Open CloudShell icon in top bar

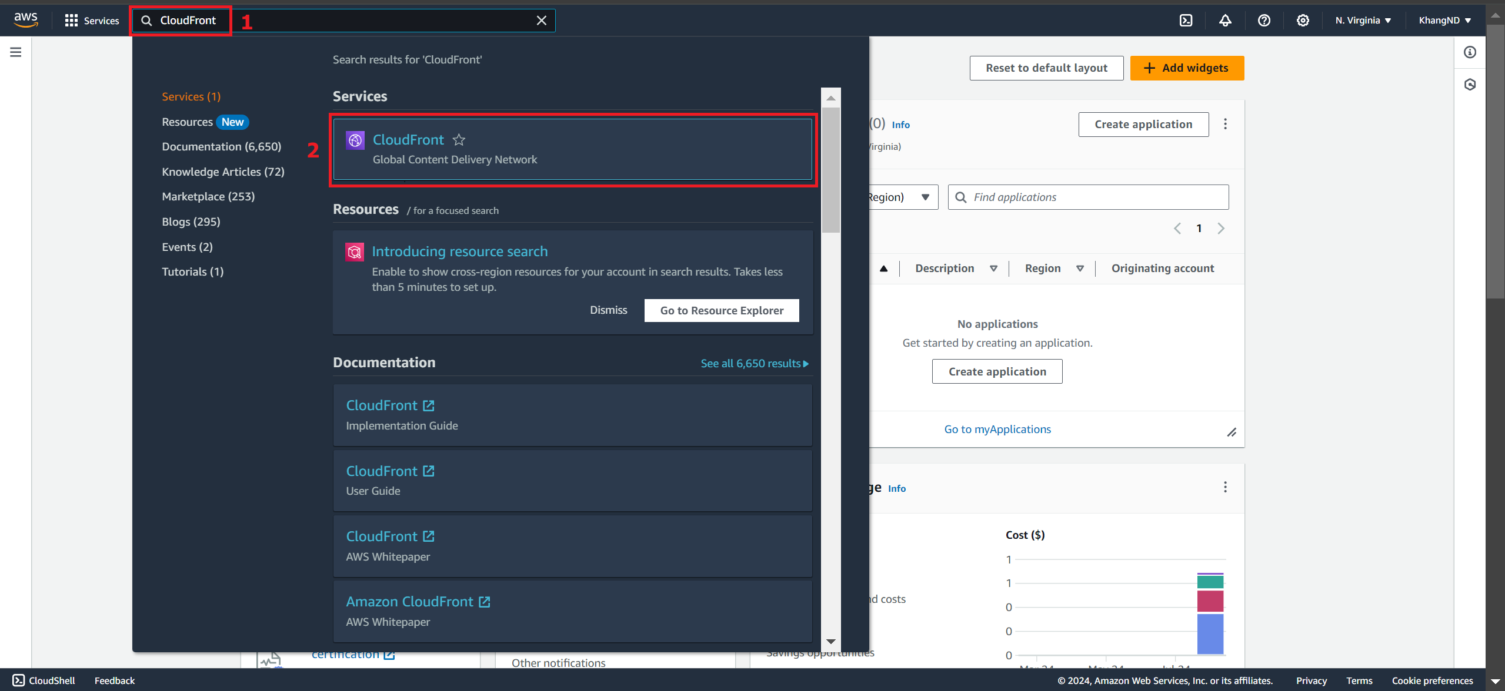point(1186,21)
